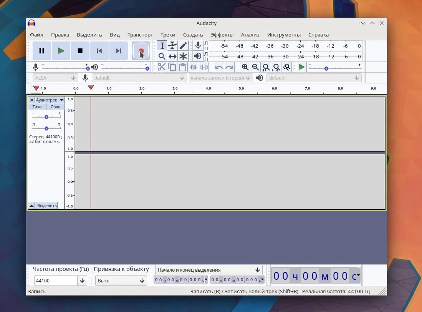The height and width of the screenshot is (312, 422).
Task: Pause playback with the Pause button
Action: [x=42, y=51]
